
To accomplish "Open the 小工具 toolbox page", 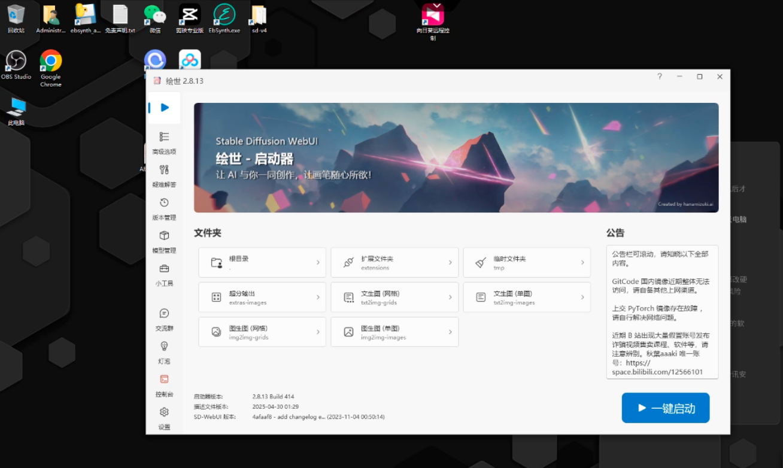I will coord(164,274).
